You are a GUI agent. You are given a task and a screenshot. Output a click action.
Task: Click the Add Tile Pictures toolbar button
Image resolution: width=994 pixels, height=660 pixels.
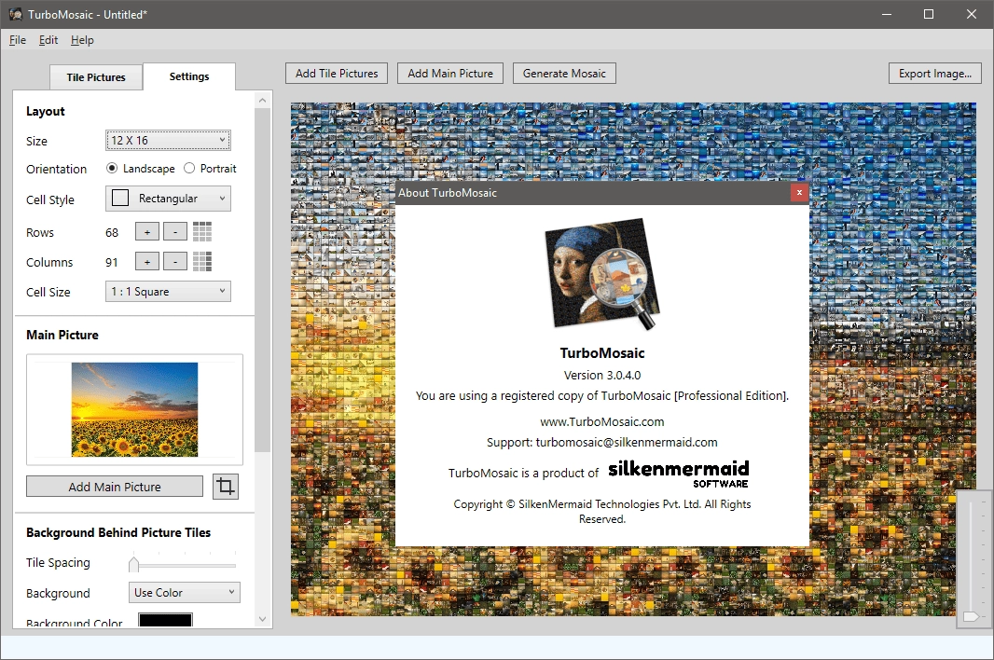coord(337,74)
